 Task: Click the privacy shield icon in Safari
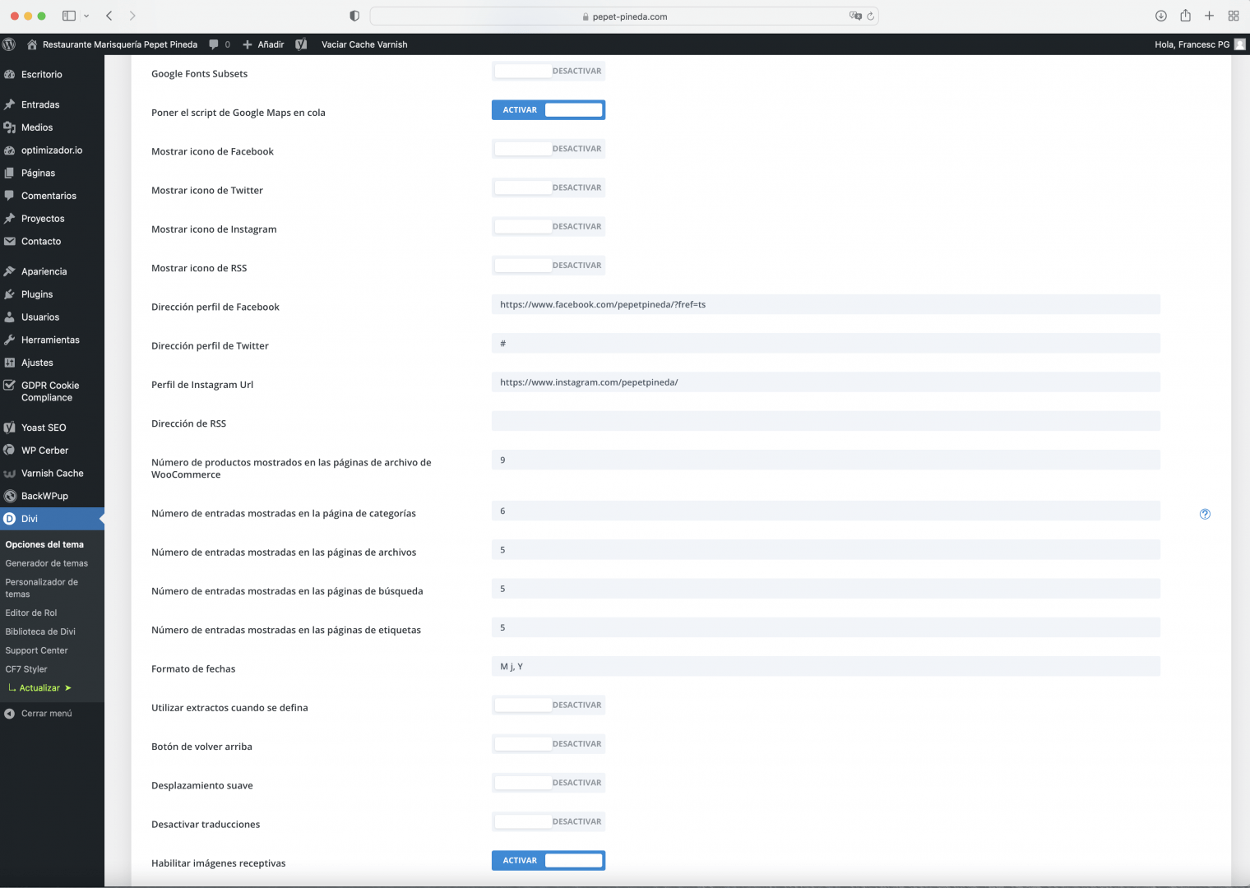point(354,16)
